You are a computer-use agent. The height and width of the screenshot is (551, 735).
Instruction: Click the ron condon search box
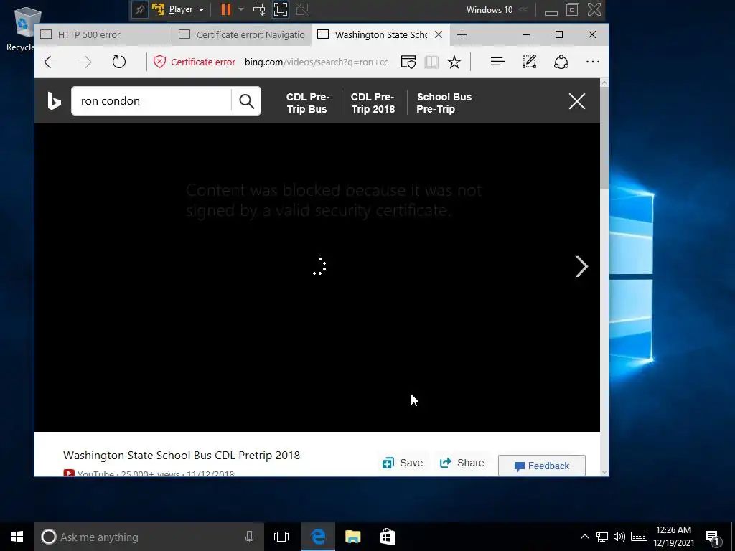[x=151, y=100]
